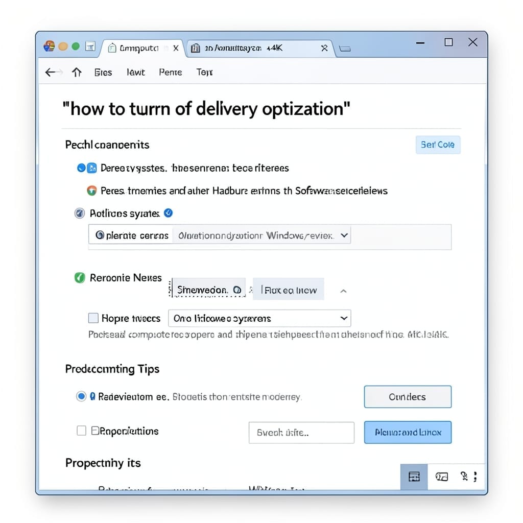
Task: Click the 'Predcconting Tips' heading
Action: 112,369
